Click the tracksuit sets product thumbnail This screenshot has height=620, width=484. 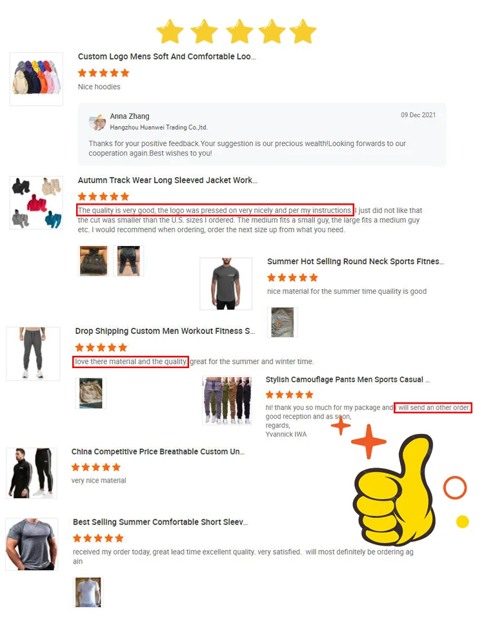point(36,203)
